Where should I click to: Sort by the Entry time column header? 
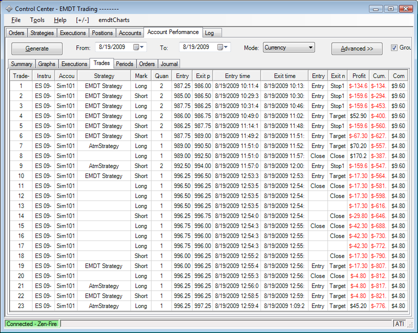[x=237, y=76]
